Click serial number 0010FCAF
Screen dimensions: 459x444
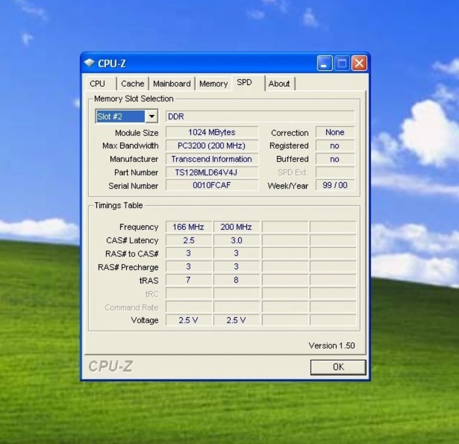pos(212,185)
